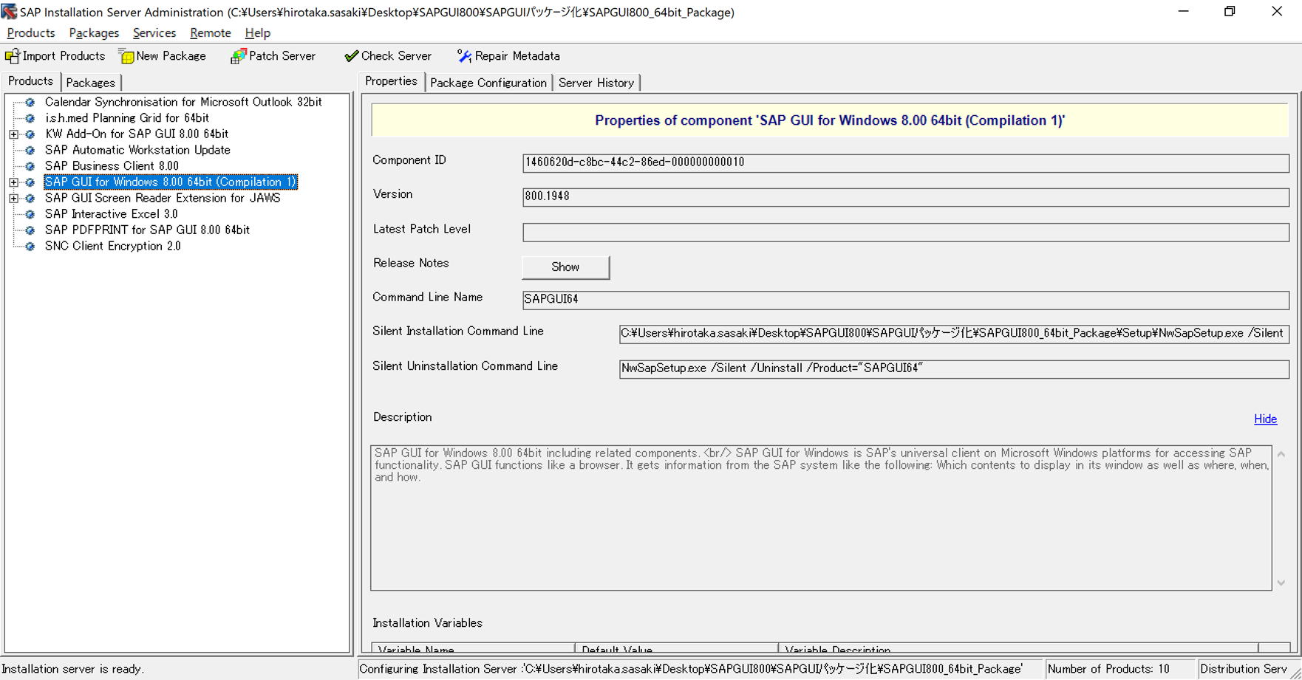This screenshot has height=680, width=1302.
Task: Click Repair Metadata button label
Action: [517, 56]
